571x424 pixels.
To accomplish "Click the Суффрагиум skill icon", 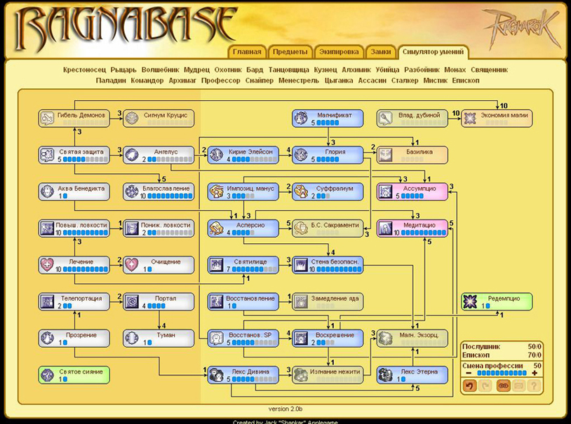I will pyautogui.click(x=301, y=192).
